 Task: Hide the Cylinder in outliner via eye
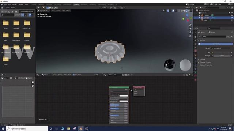(x=232, y=18)
